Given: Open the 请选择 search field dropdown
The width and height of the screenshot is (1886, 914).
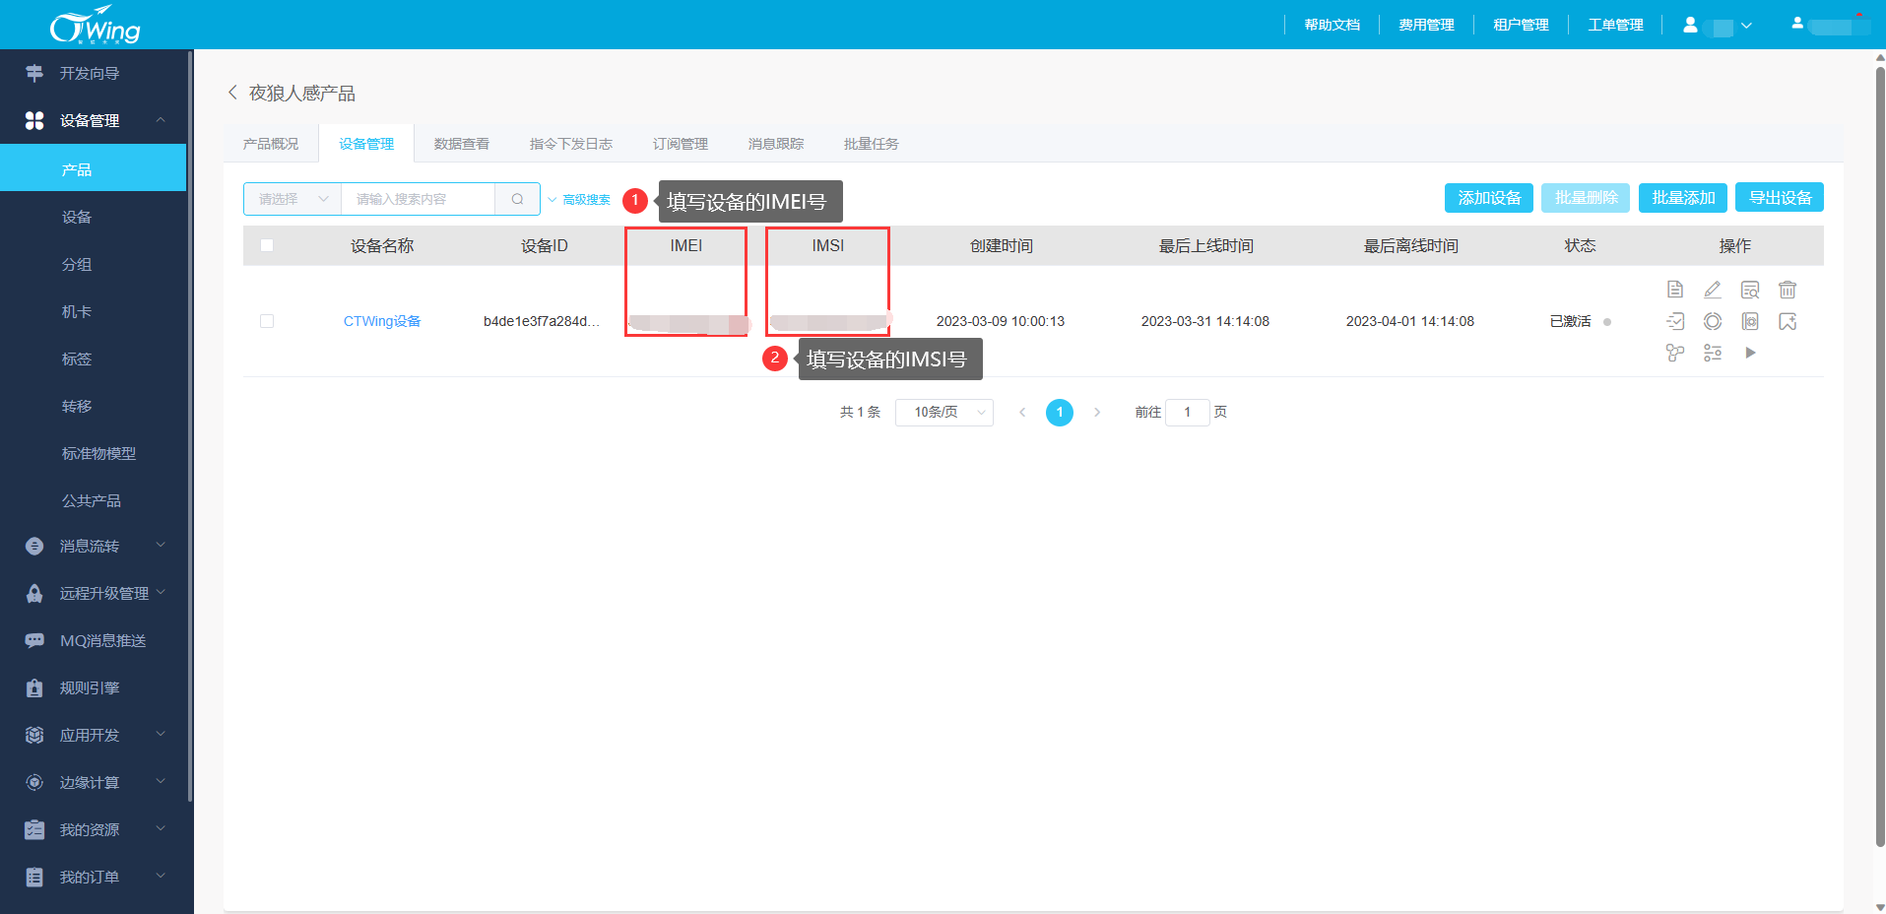Looking at the screenshot, I should (x=293, y=199).
